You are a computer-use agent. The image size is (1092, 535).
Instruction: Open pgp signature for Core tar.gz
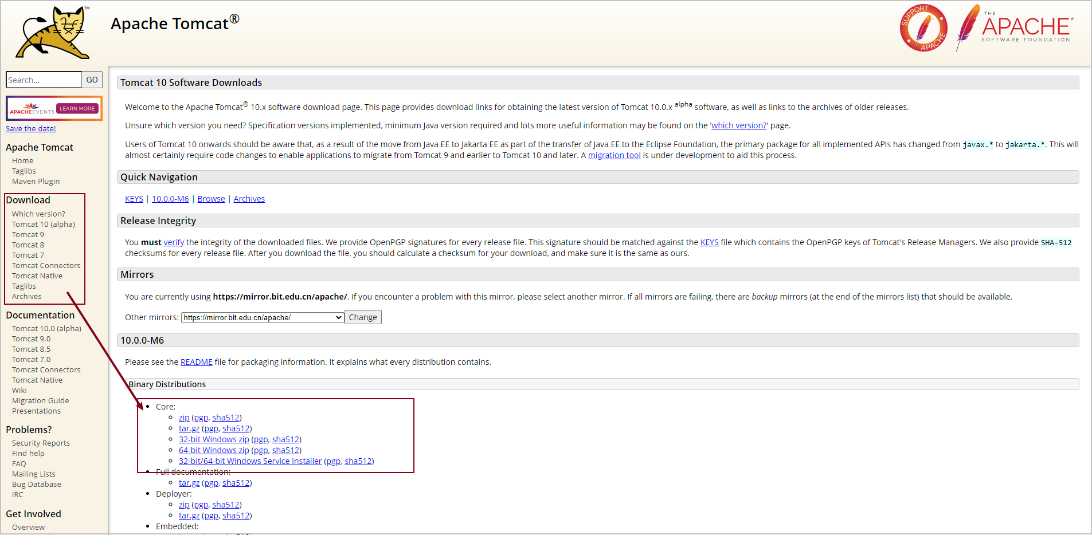click(212, 428)
